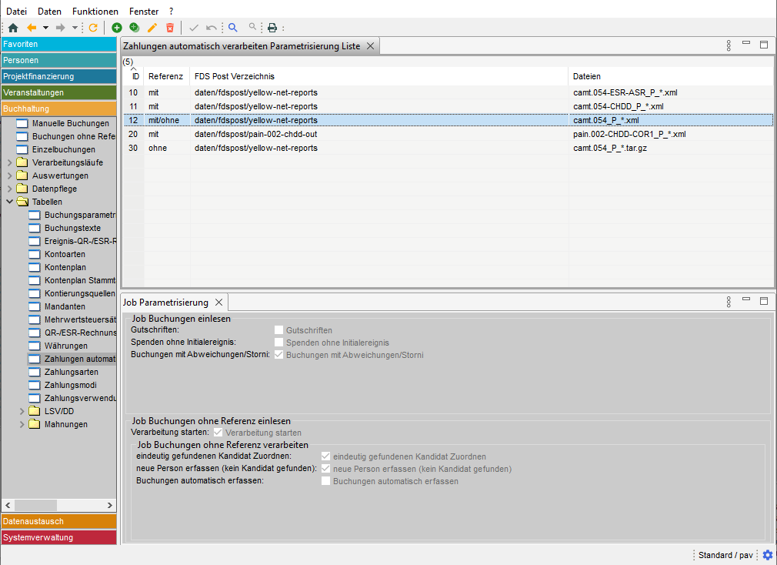This screenshot has width=777, height=565.
Task: Switch to the Job Parametrisierung tab
Action: point(165,303)
